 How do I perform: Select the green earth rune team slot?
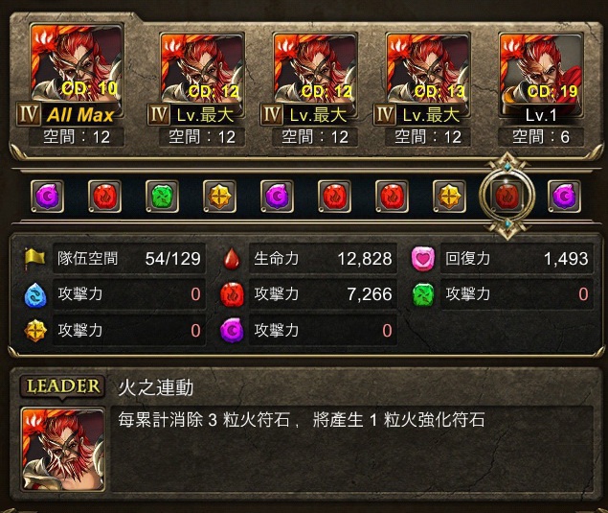pyautogui.click(x=162, y=197)
